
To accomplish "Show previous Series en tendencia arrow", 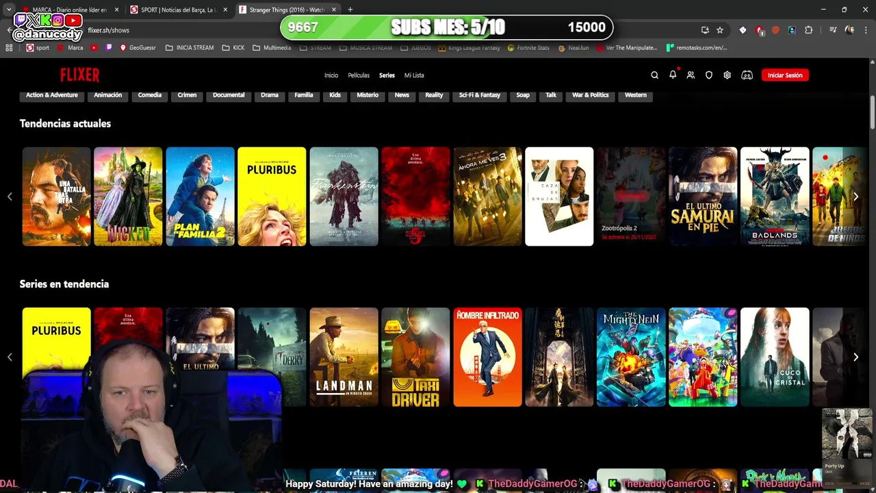I will [x=10, y=357].
